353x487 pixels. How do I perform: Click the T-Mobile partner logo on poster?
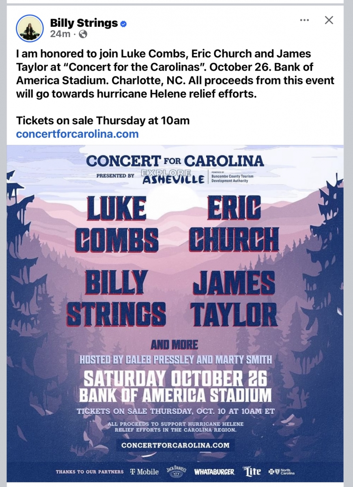[144, 472]
